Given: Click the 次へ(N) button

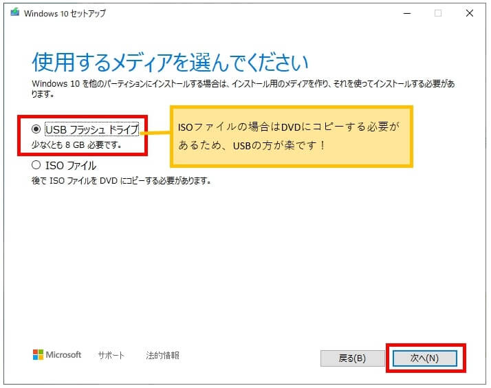Looking at the screenshot, I should (x=424, y=358).
